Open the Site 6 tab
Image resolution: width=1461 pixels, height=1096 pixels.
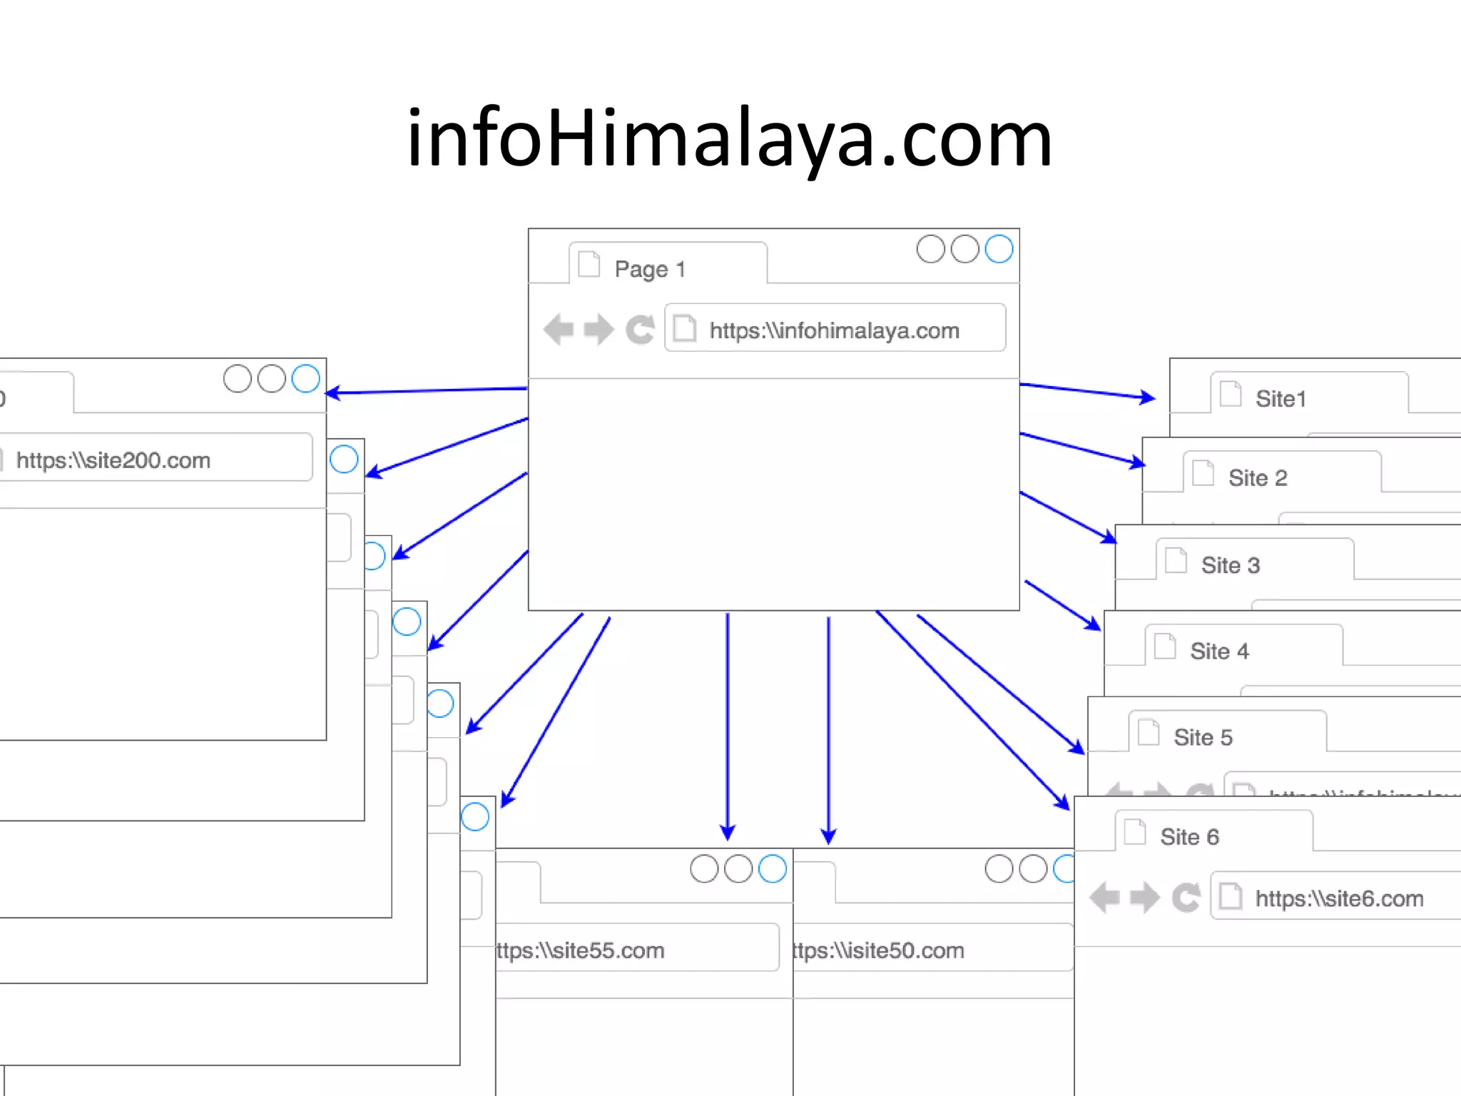pos(1214,831)
